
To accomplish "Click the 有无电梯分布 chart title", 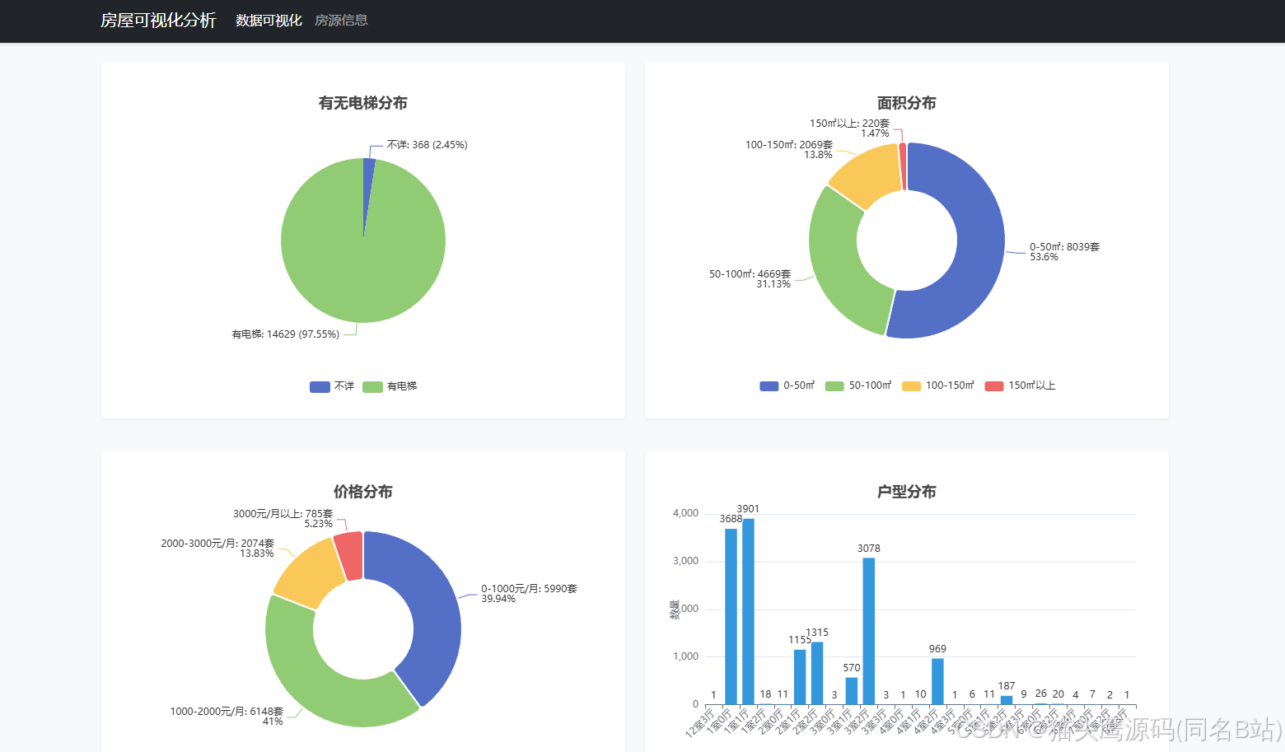I will point(363,103).
